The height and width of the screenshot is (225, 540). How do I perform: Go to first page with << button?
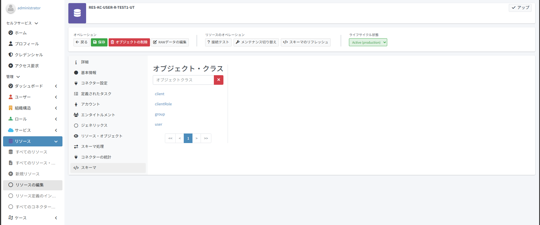coord(170,138)
